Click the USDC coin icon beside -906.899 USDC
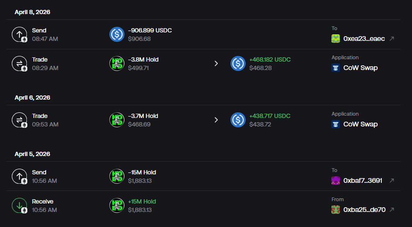 [x=117, y=34]
